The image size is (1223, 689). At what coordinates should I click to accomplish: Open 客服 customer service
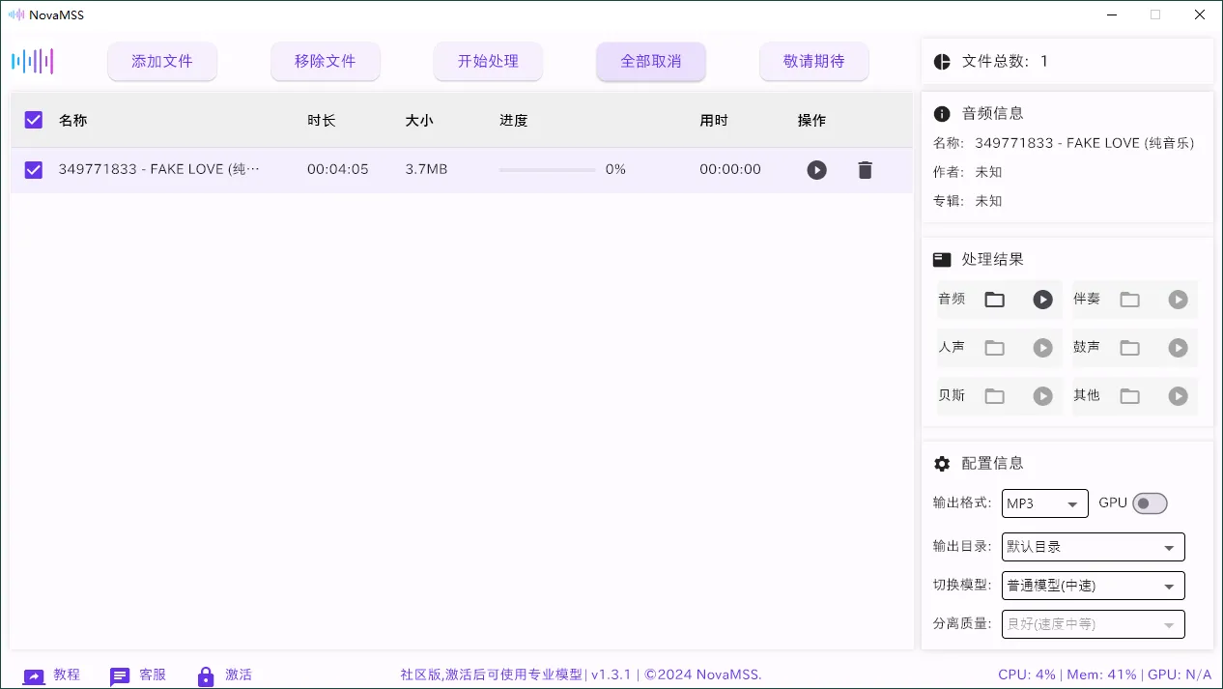coord(120,675)
